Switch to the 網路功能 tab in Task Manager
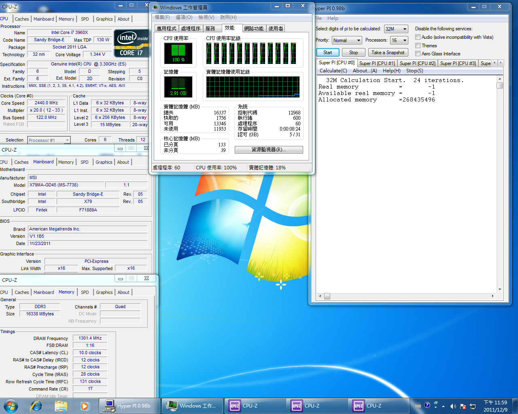Screen dimensions: 518x414 (254, 29)
